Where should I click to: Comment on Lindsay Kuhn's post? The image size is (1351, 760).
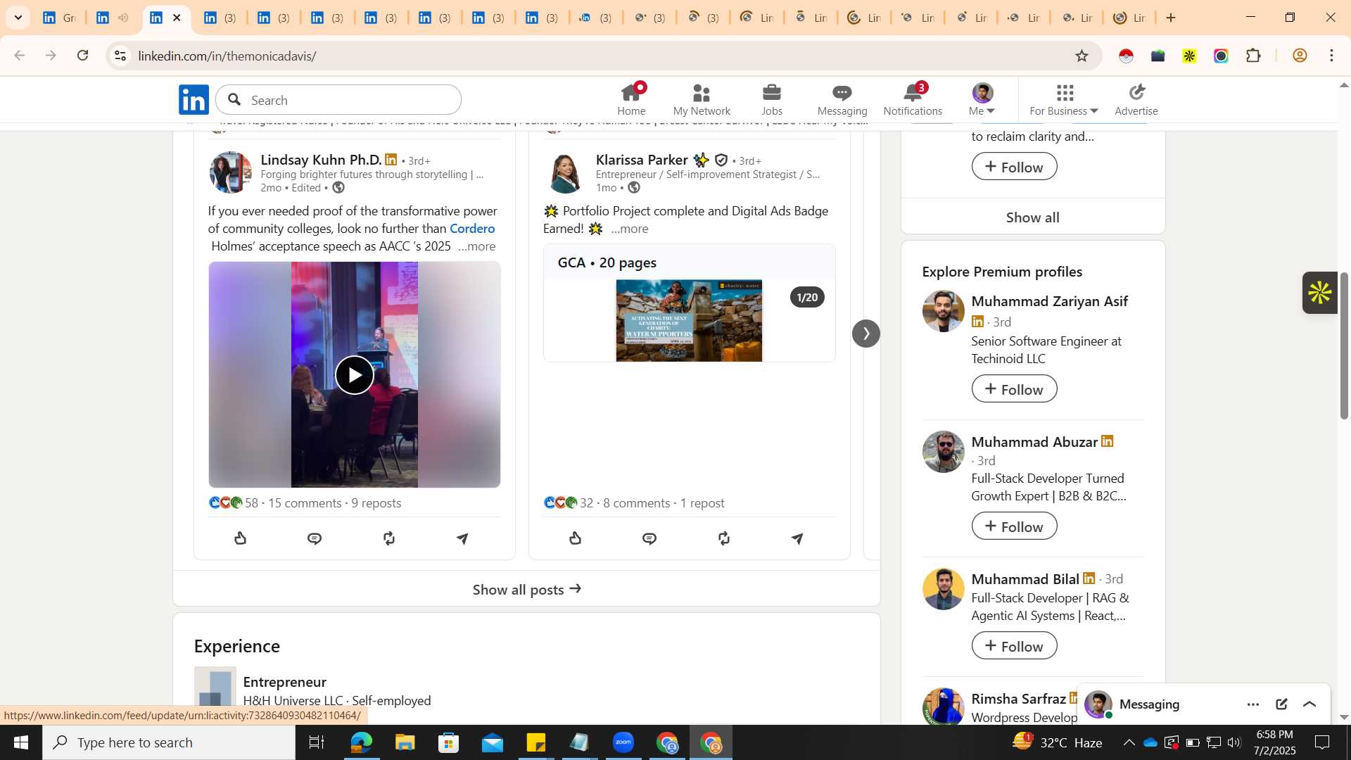click(315, 538)
